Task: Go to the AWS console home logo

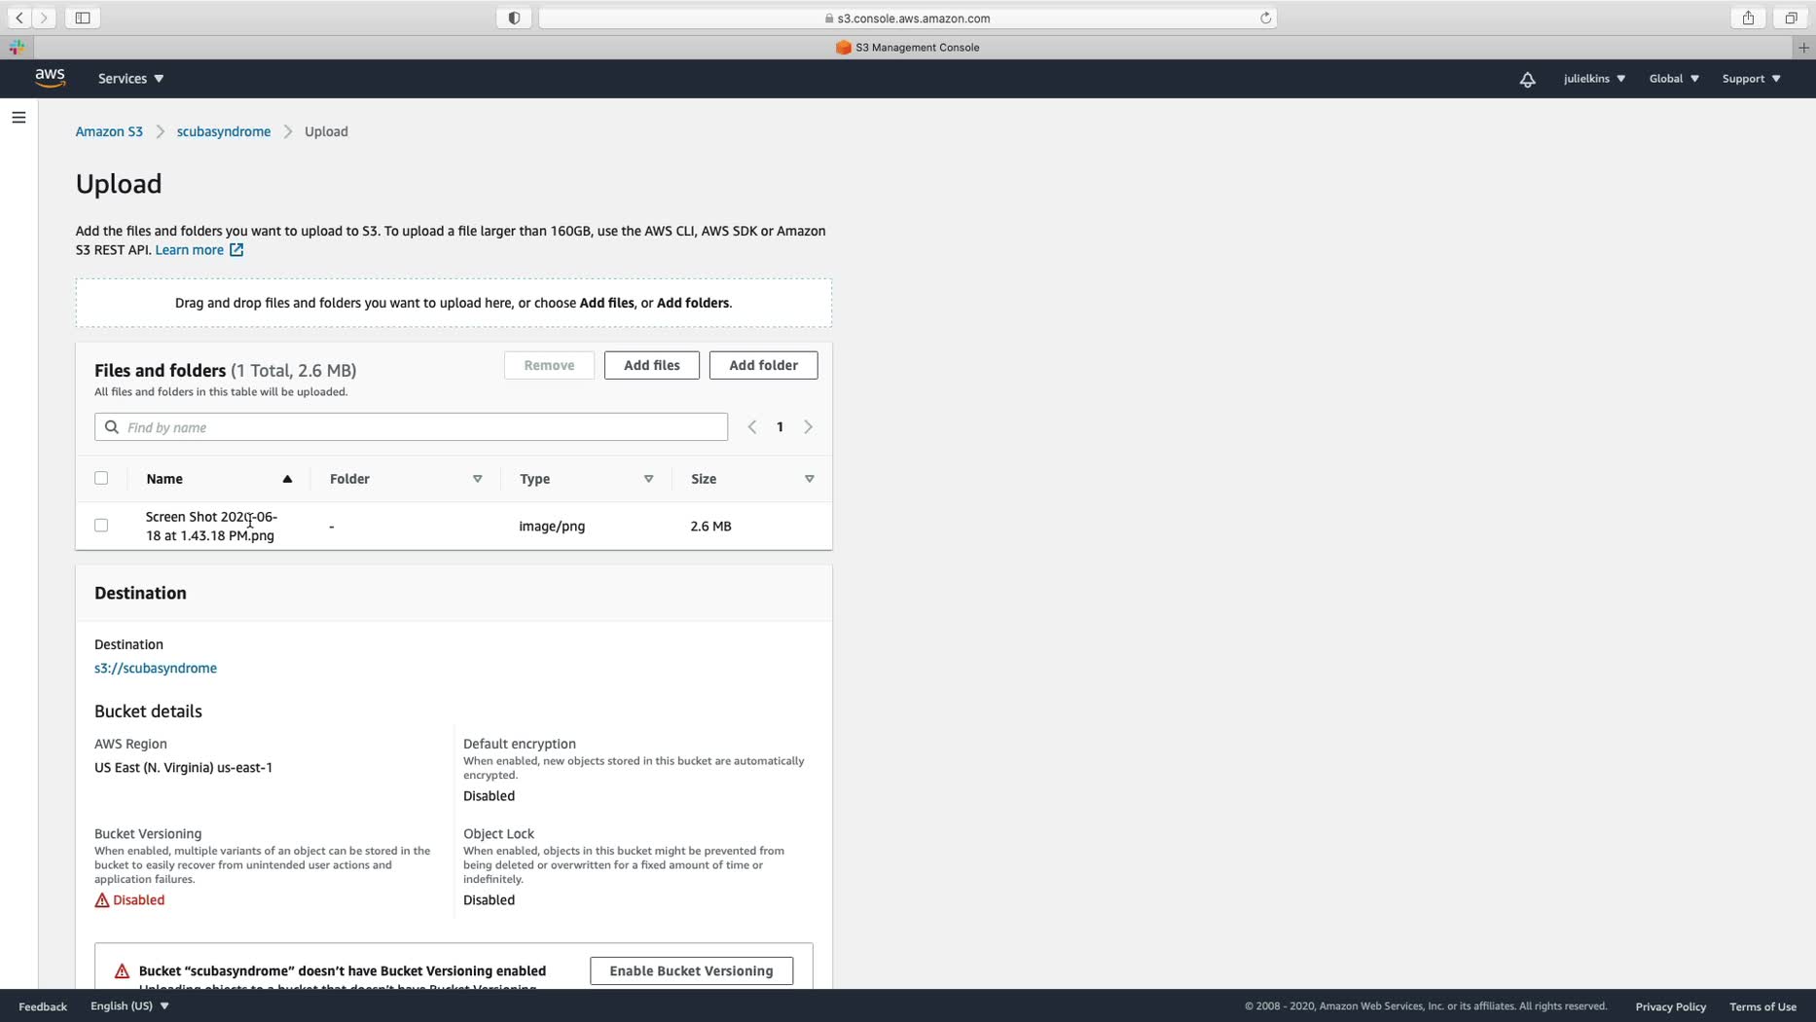Action: [50, 78]
